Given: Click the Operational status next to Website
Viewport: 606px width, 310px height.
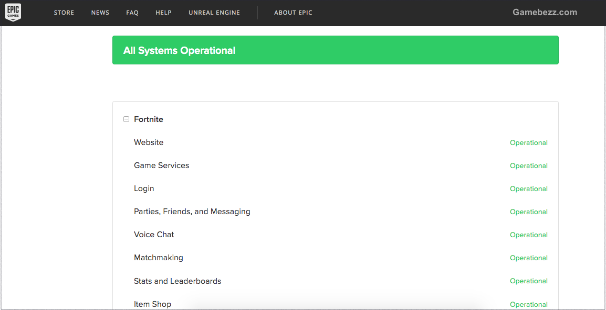Looking at the screenshot, I should point(528,143).
